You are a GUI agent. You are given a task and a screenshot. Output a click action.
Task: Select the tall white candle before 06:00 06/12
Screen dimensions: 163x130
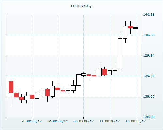(x=79, y=80)
